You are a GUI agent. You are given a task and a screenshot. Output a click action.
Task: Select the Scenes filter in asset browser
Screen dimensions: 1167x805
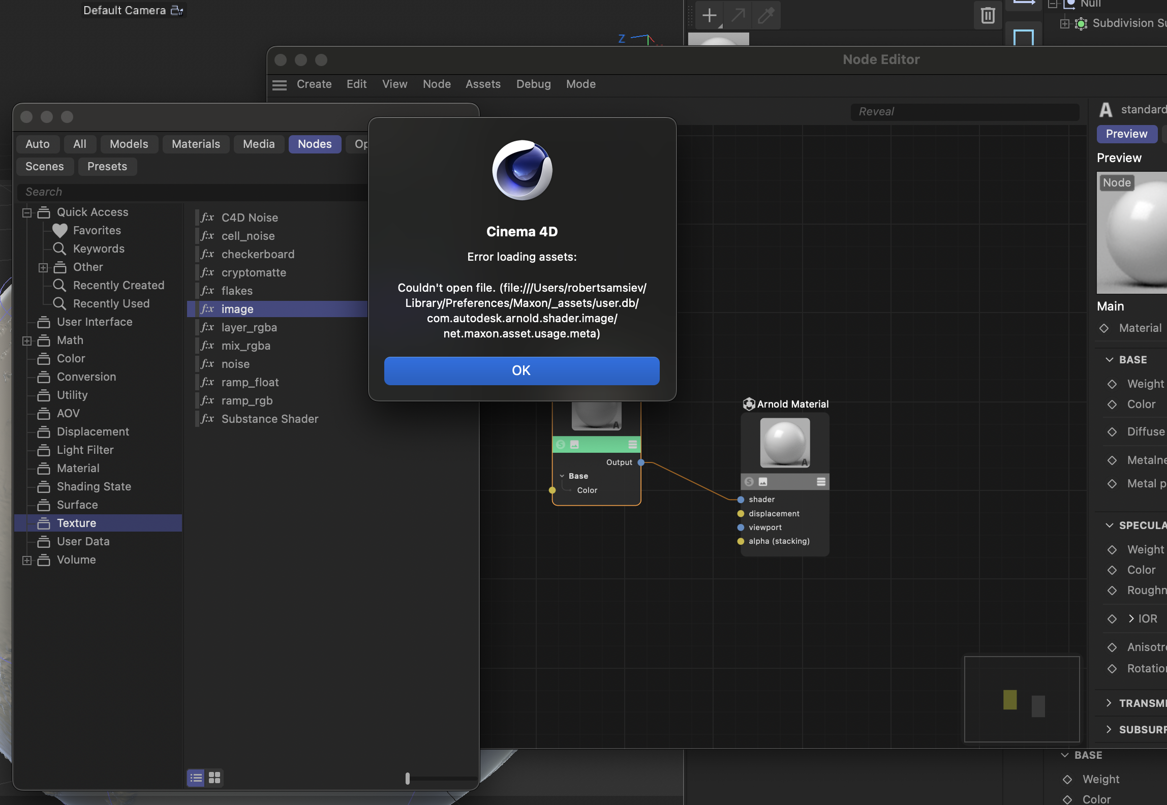tap(45, 167)
